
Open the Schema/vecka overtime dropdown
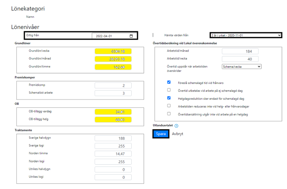click(242, 67)
